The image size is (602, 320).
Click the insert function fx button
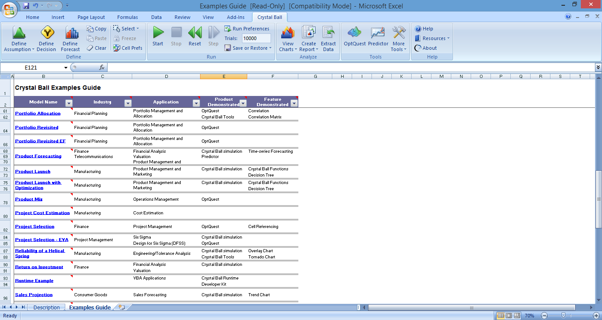(102, 67)
